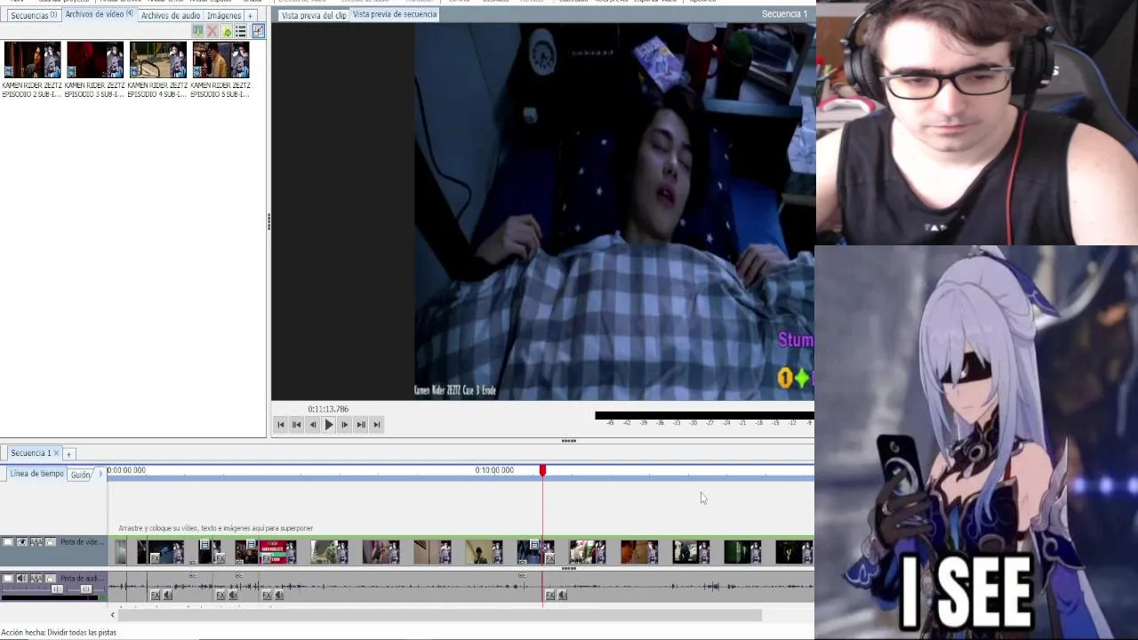This screenshot has width=1138, height=640.
Task: Click the add-to-sequence icon in bin toolbar
Action: pos(197,31)
